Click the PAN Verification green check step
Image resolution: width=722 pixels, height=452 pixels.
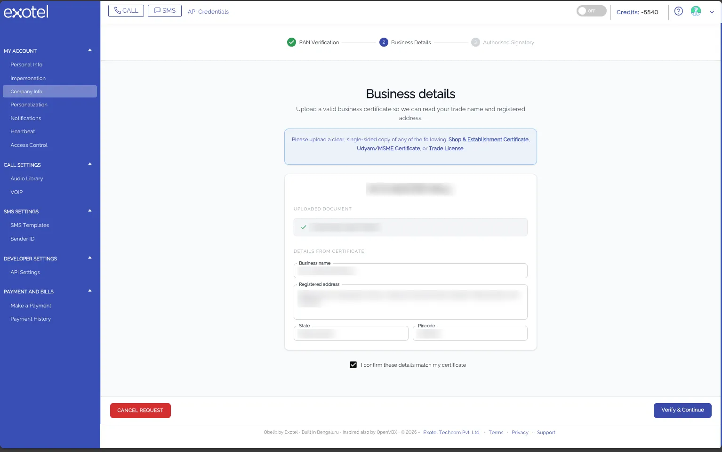[291, 42]
